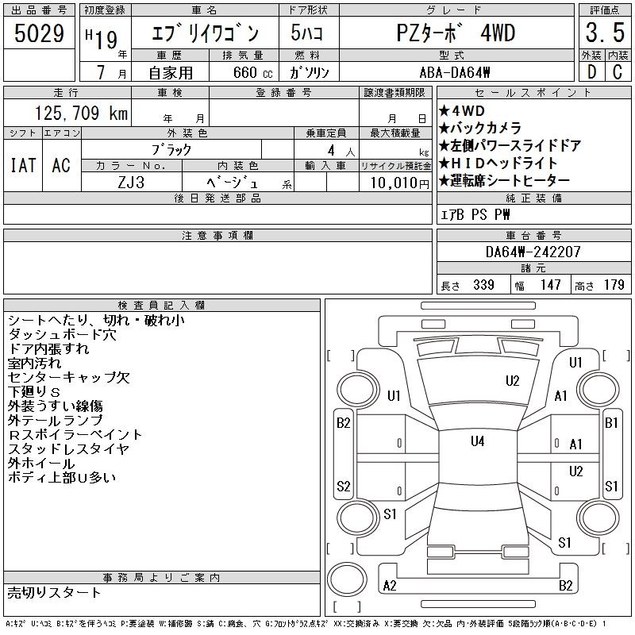Select the car name エブリイワゴン
635x635 pixels.
coord(206,35)
